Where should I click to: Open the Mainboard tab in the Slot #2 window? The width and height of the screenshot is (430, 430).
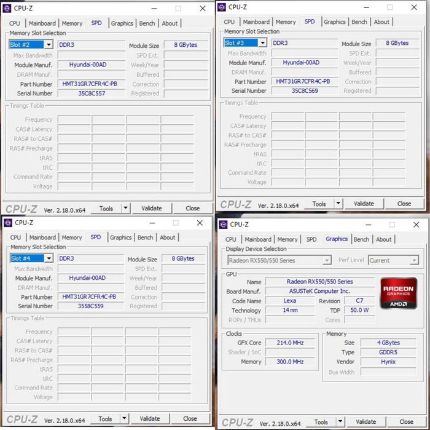42,23
